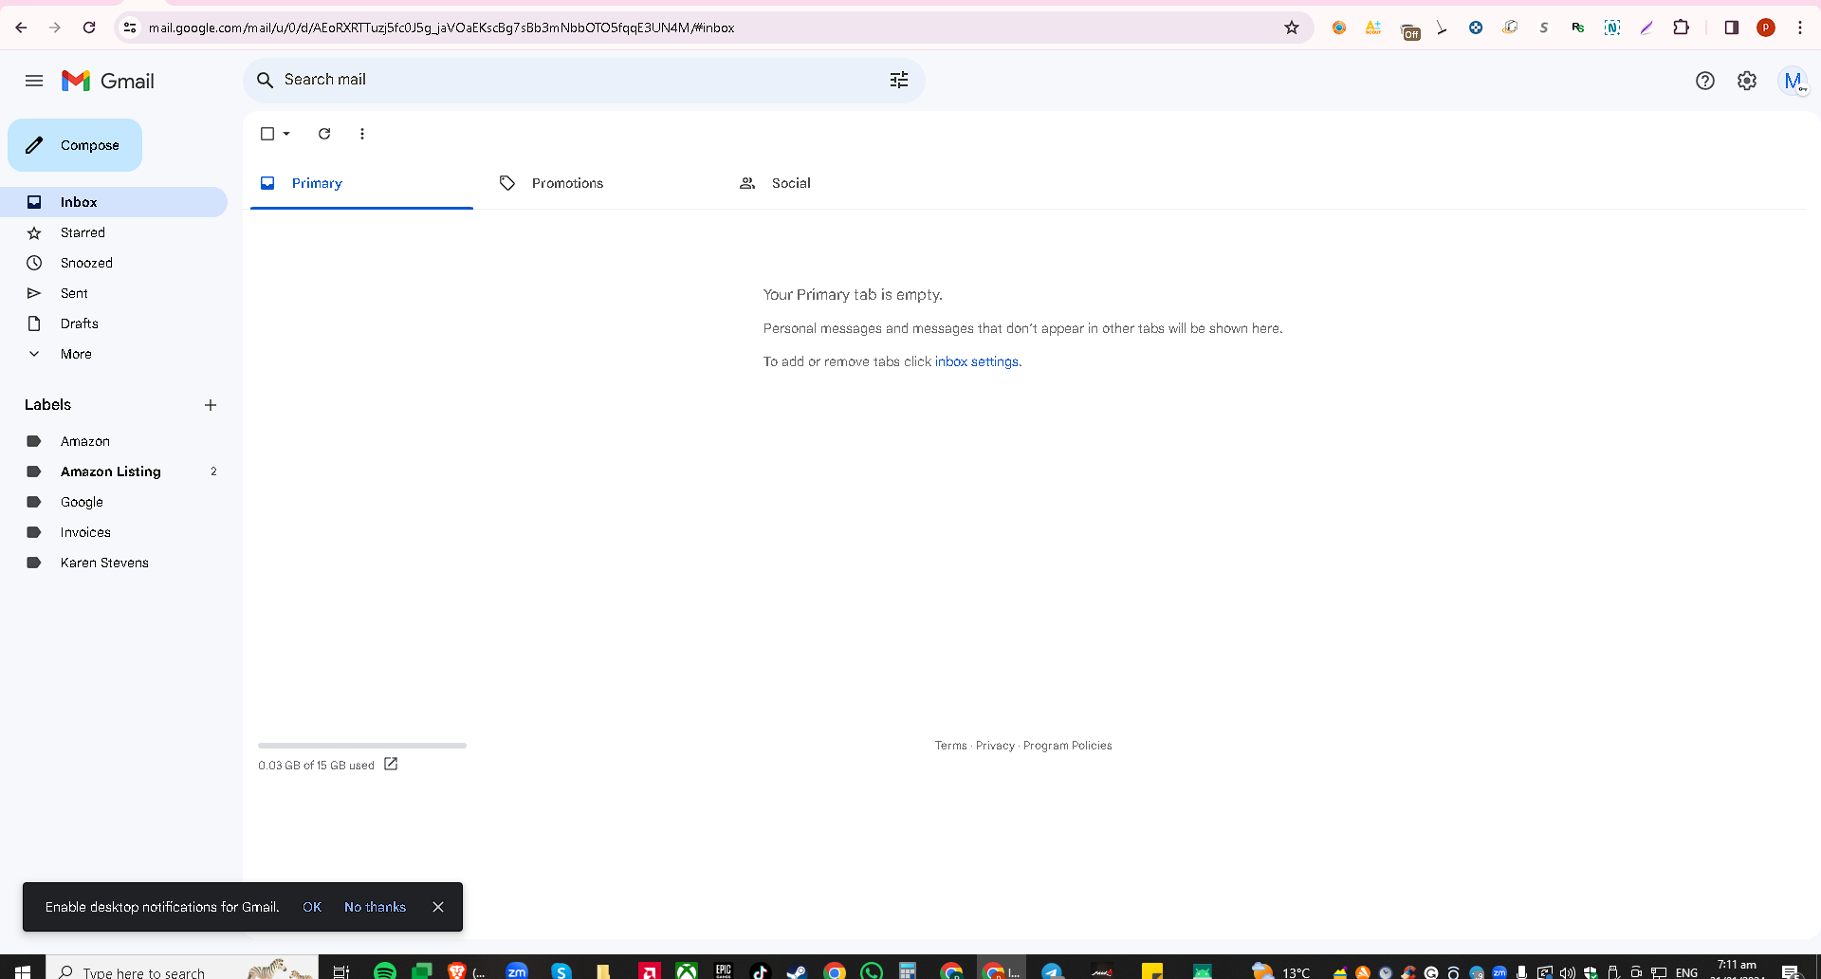Switch to the Primary tab
The image size is (1821, 979).
361,183
